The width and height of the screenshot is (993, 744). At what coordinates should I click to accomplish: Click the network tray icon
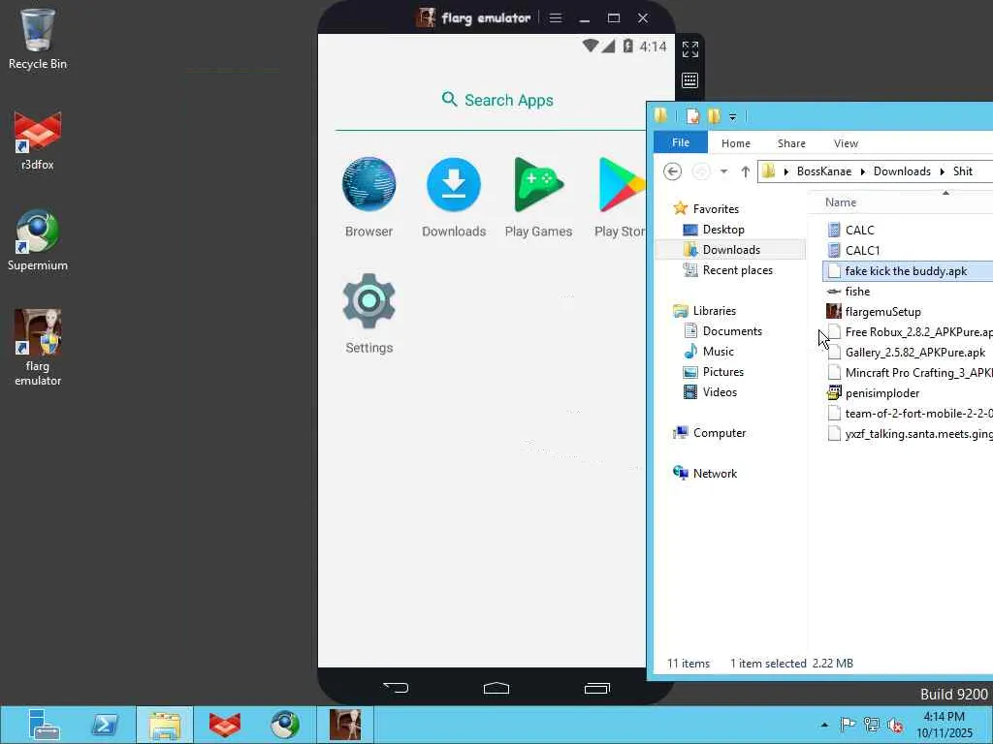pos(872,725)
